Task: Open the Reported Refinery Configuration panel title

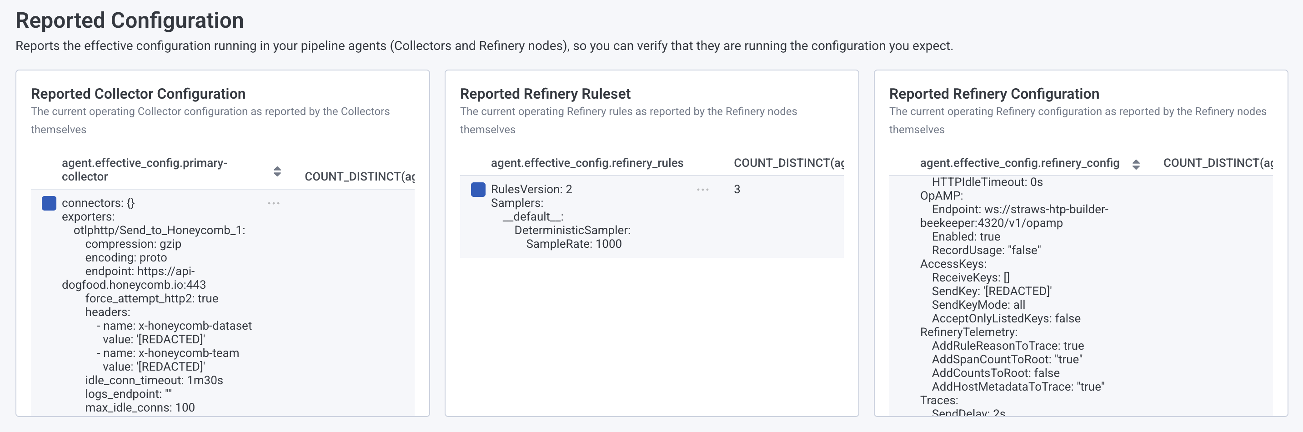Action: [x=994, y=94]
